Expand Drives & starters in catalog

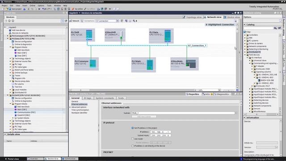click(245, 43)
